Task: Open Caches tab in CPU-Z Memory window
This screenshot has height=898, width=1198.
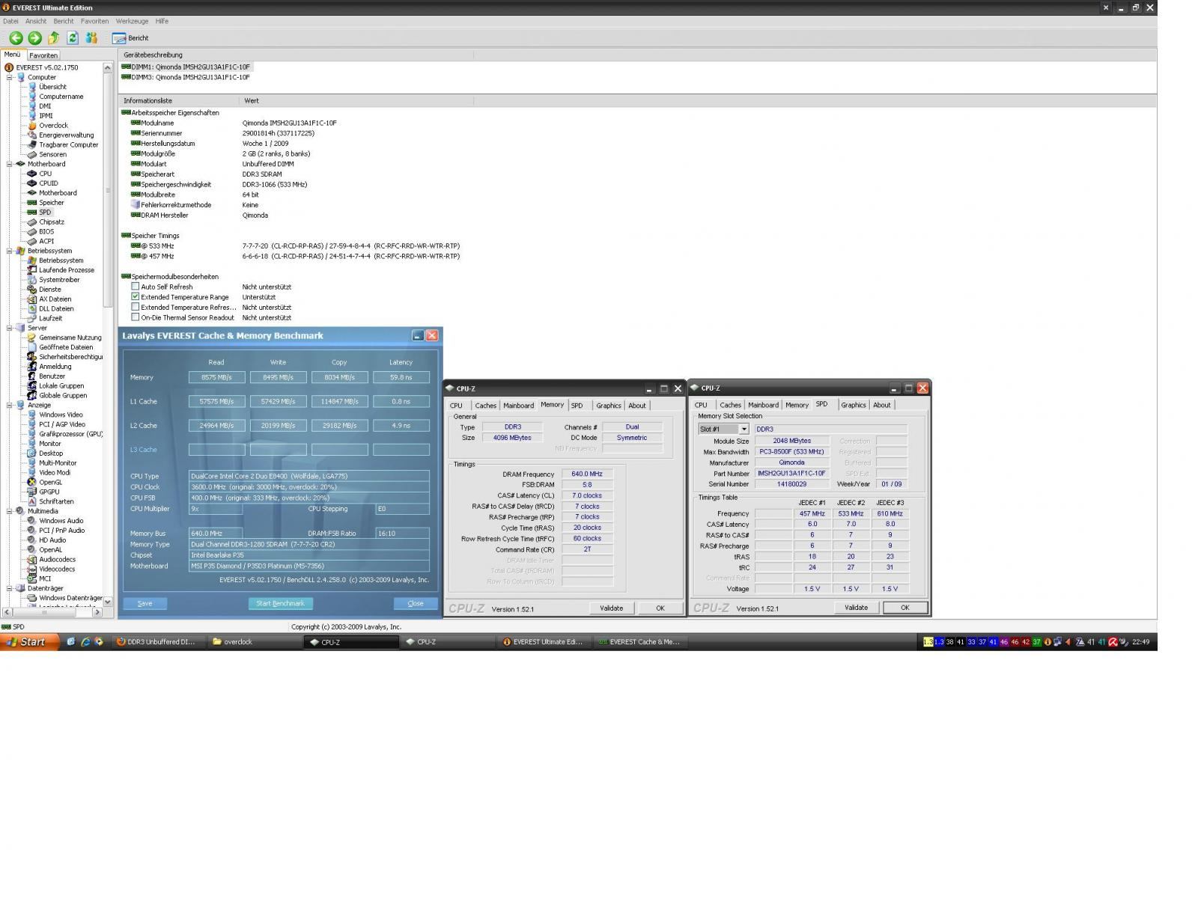Action: point(485,406)
